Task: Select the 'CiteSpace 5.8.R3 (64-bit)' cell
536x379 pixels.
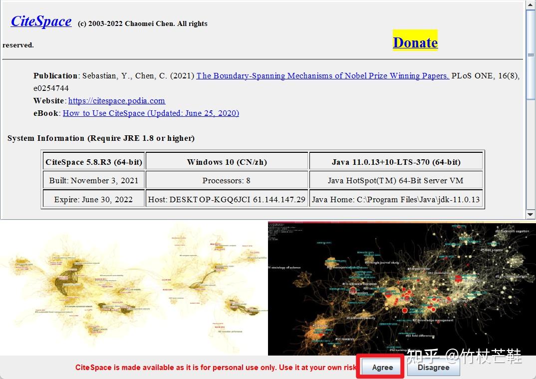Action: (x=94, y=162)
